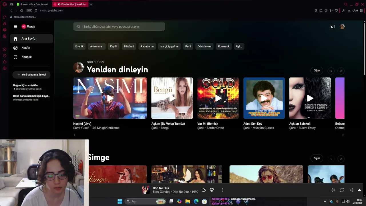Select the Antrenman mood chip
The height and width of the screenshot is (206, 366).
[97, 46]
